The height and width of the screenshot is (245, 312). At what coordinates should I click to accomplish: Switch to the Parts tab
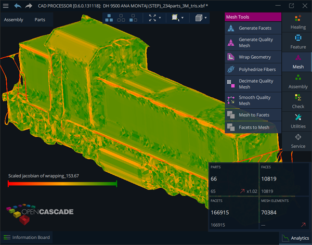click(x=40, y=20)
